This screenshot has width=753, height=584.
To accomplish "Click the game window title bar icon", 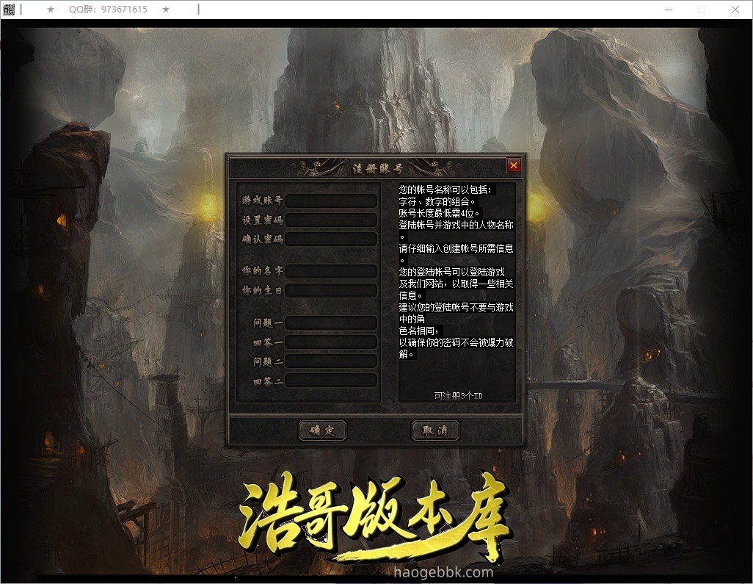I will click(9, 9).
